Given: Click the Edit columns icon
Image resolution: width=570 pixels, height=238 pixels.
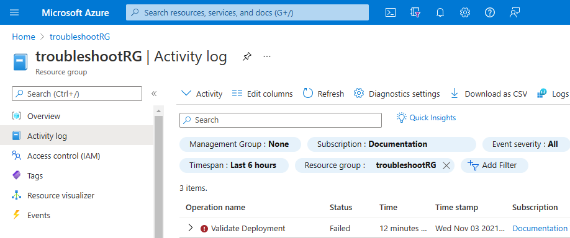Looking at the screenshot, I should pyautogui.click(x=237, y=94).
